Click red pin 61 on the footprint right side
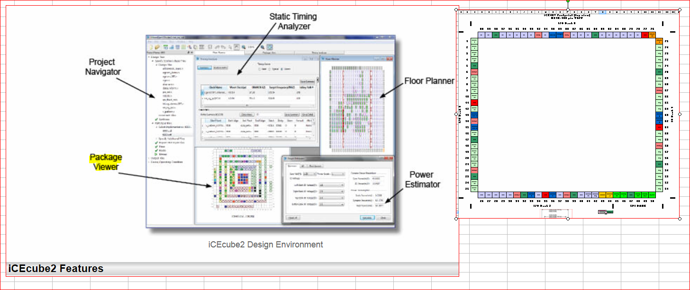Image resolution: width=690 pixels, height=290 pixels. click(x=659, y=127)
